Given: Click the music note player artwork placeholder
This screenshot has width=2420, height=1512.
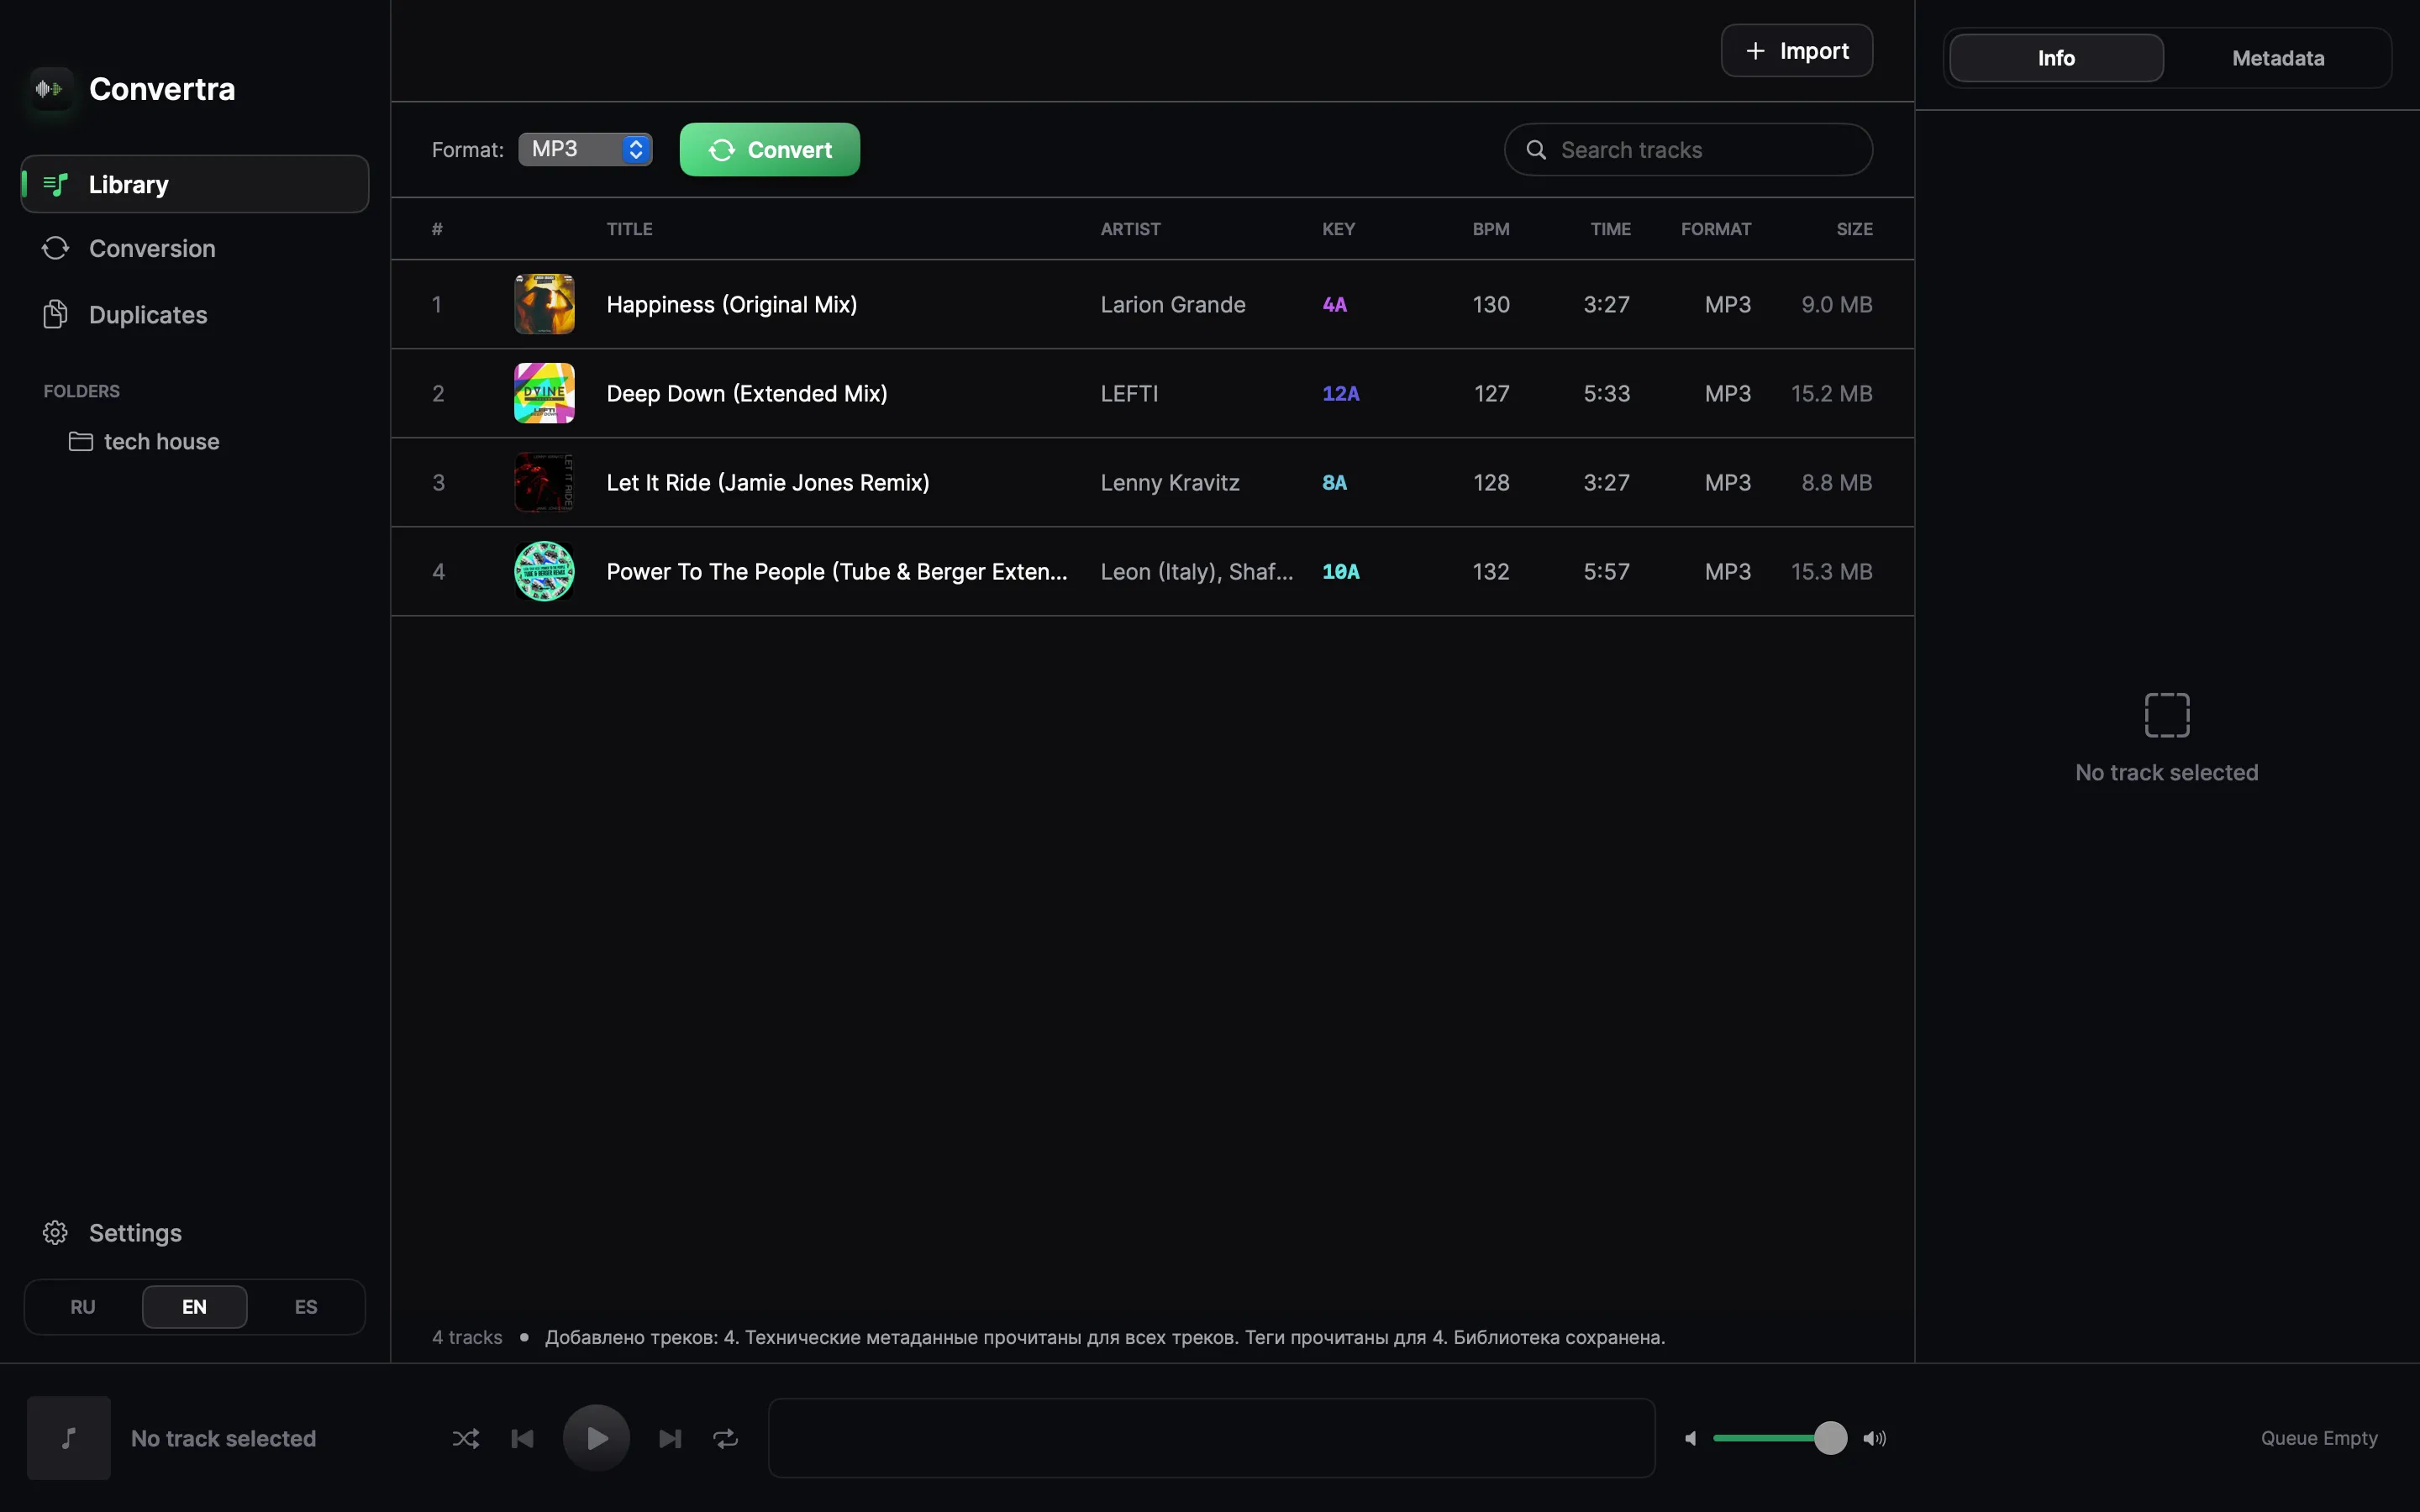Looking at the screenshot, I should [68, 1438].
